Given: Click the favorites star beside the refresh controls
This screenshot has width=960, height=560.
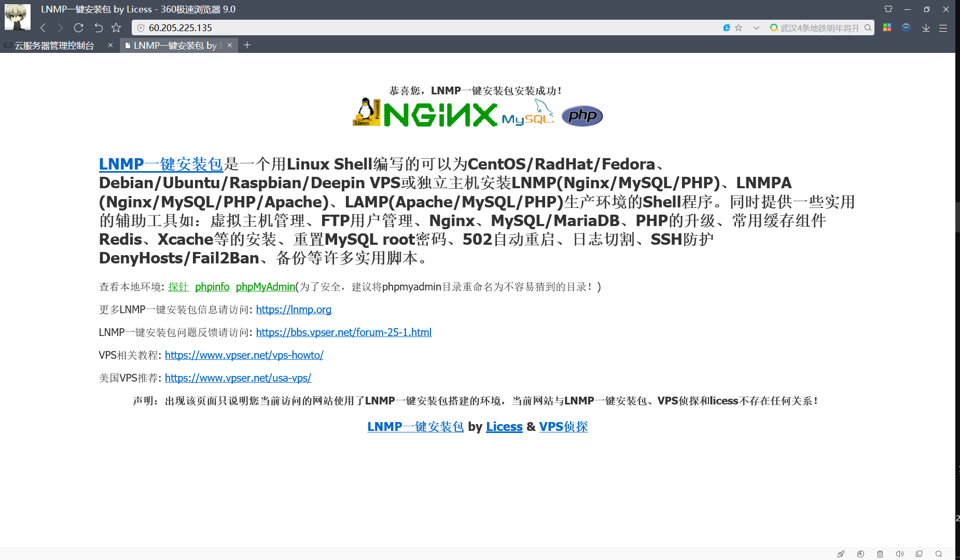Looking at the screenshot, I should tap(116, 27).
